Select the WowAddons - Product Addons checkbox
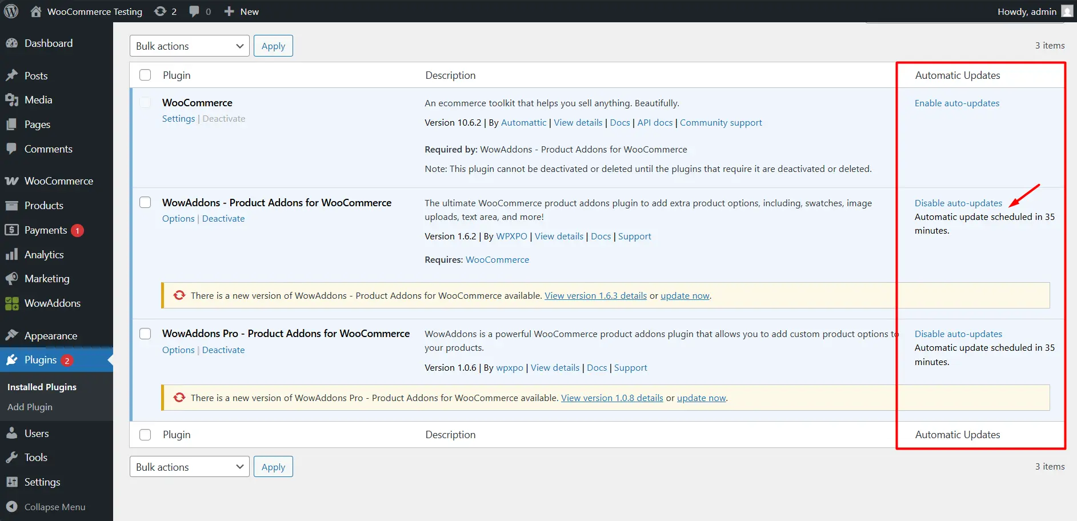This screenshot has width=1077, height=521. coord(145,203)
